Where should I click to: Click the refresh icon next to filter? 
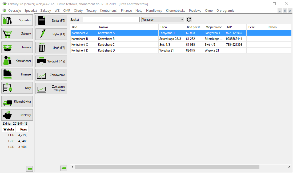(x=189, y=20)
